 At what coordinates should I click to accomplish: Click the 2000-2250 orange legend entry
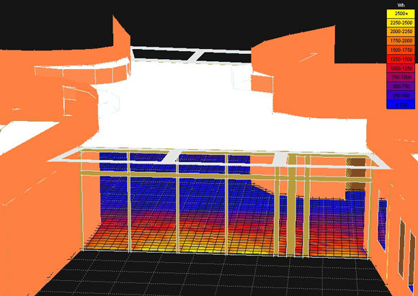401,32
